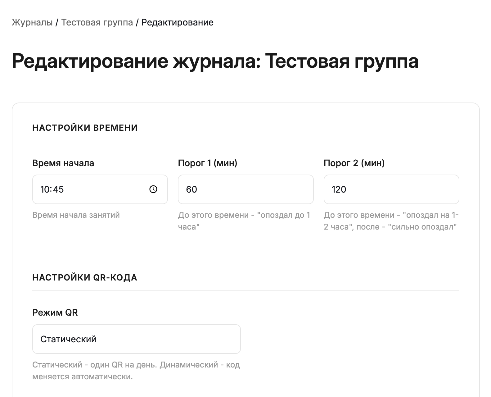The width and height of the screenshot is (491, 397).
Task: Go to Журналы in the breadcrumb
Action: (32, 22)
